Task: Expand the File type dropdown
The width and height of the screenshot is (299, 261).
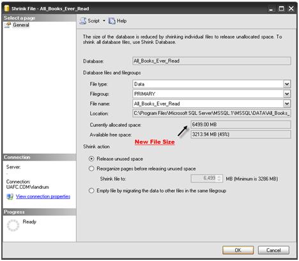Action: [x=287, y=84]
